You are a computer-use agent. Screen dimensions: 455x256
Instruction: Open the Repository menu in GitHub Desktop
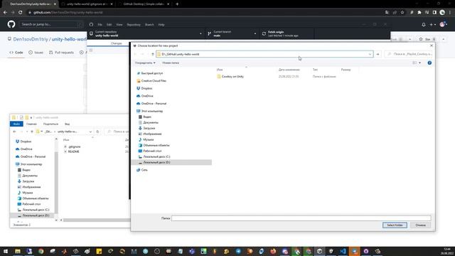tap(134, 25)
